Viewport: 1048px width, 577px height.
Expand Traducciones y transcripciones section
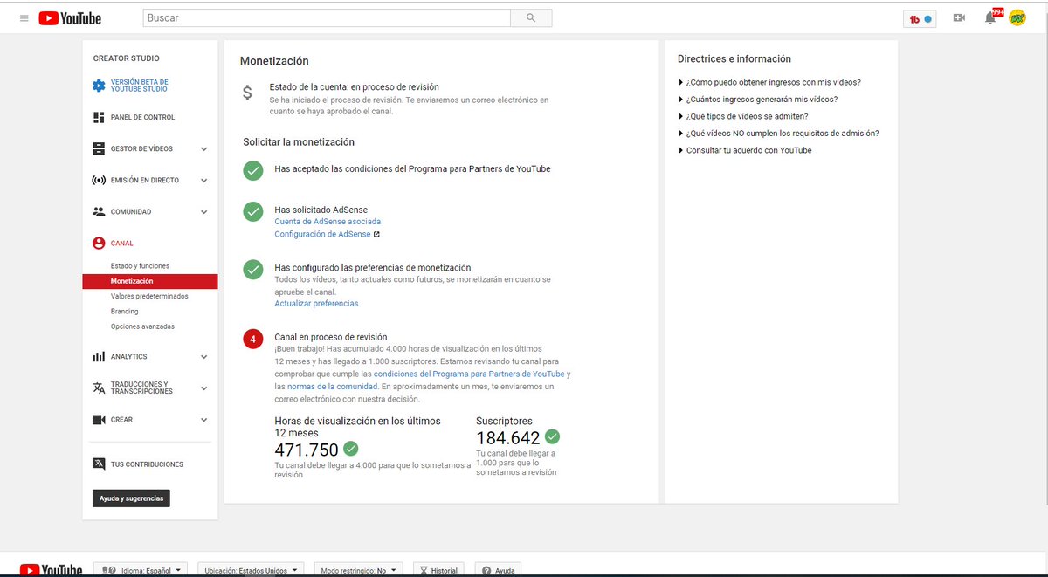204,388
